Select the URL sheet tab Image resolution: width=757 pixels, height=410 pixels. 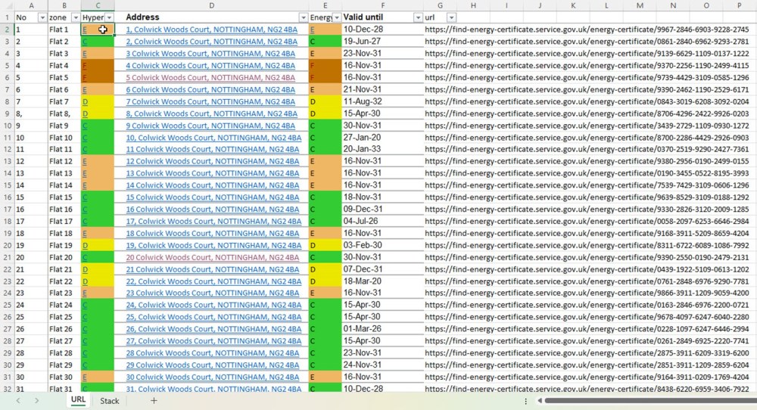click(78, 400)
